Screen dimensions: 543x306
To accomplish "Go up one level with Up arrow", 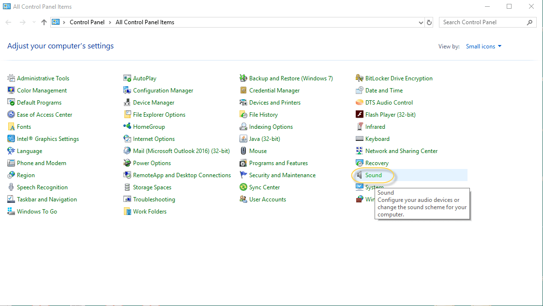I will (44, 22).
